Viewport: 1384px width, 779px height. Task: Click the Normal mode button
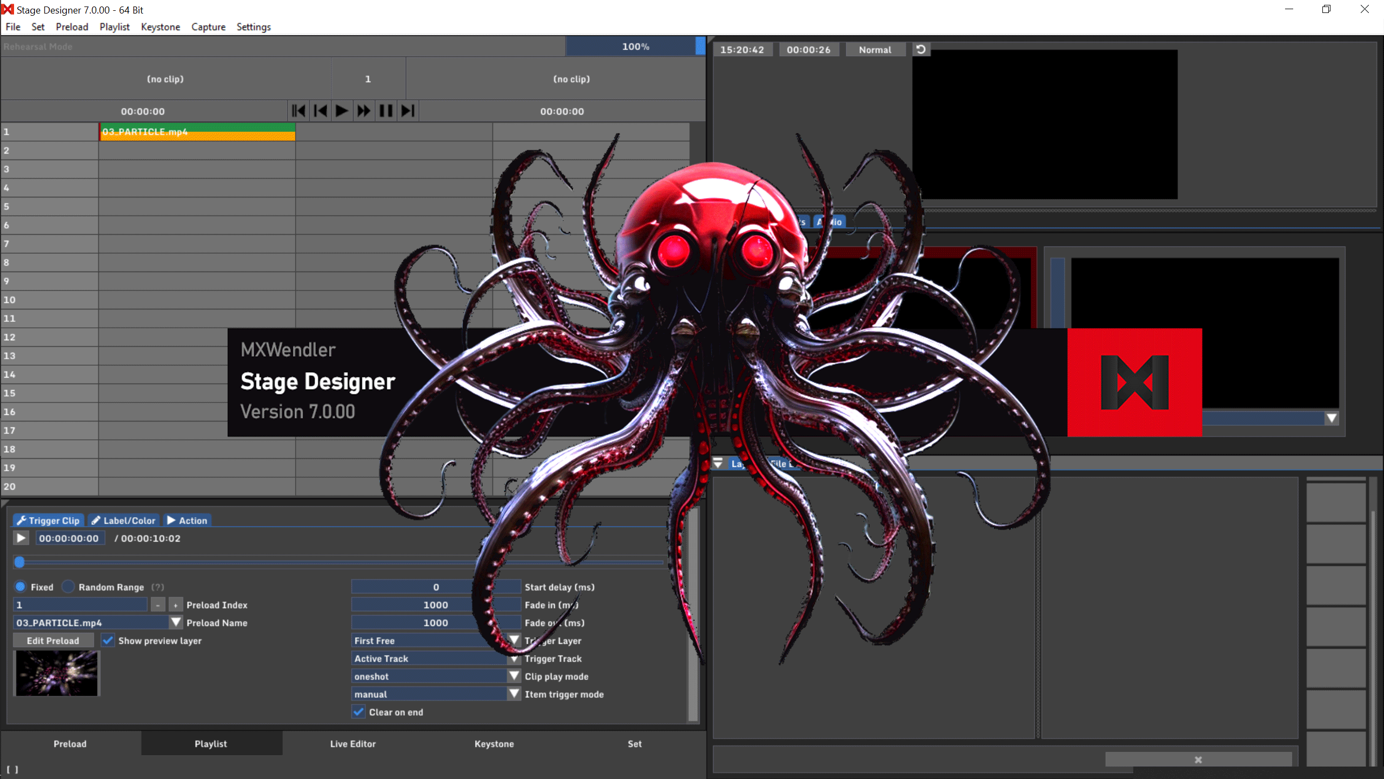tap(875, 50)
